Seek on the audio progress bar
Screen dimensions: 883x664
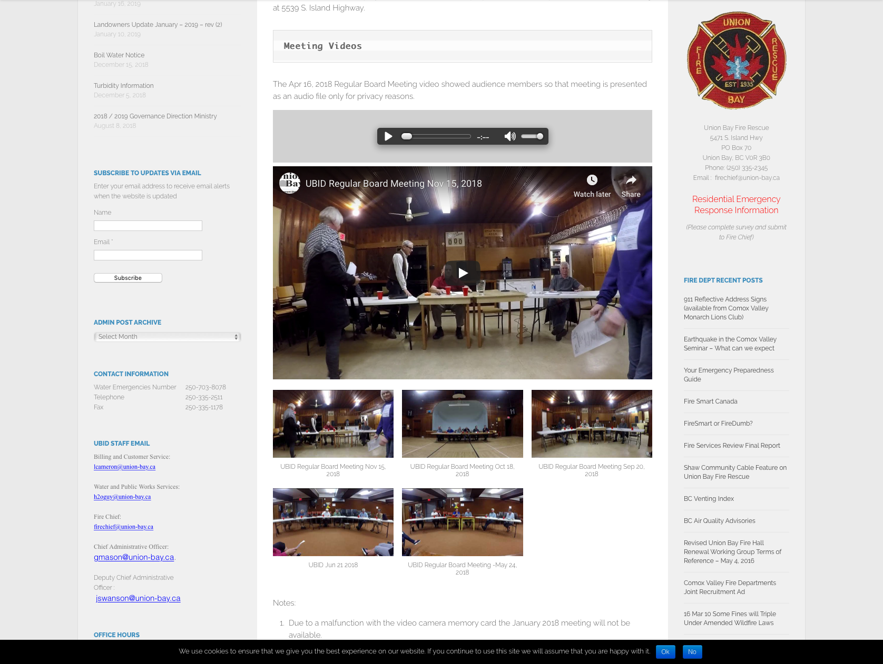436,137
